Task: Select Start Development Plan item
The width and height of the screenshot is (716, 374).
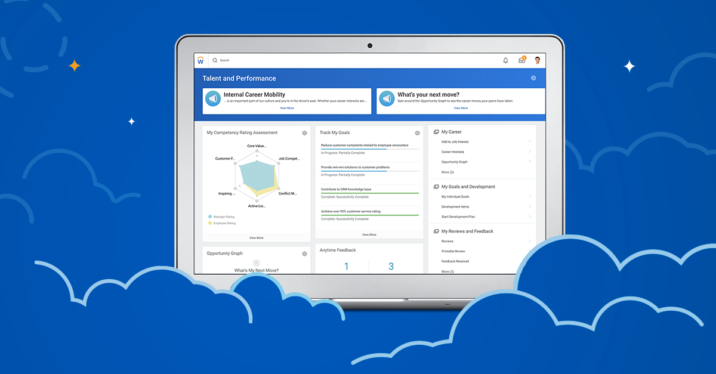Action: coord(458,217)
